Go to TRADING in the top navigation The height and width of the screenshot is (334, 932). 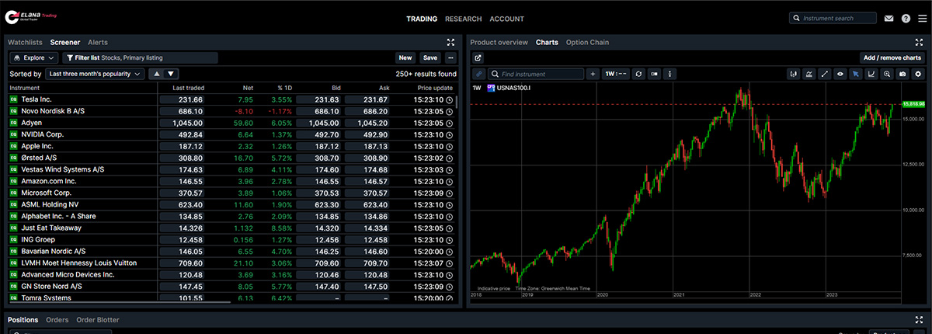pyautogui.click(x=422, y=19)
